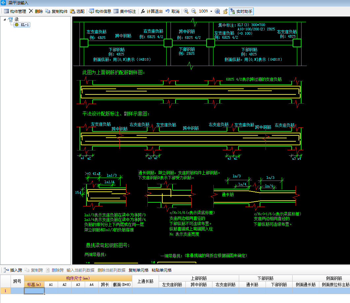Click the 标高(m) cell in row 1
The image size is (350, 303).
point(34,291)
